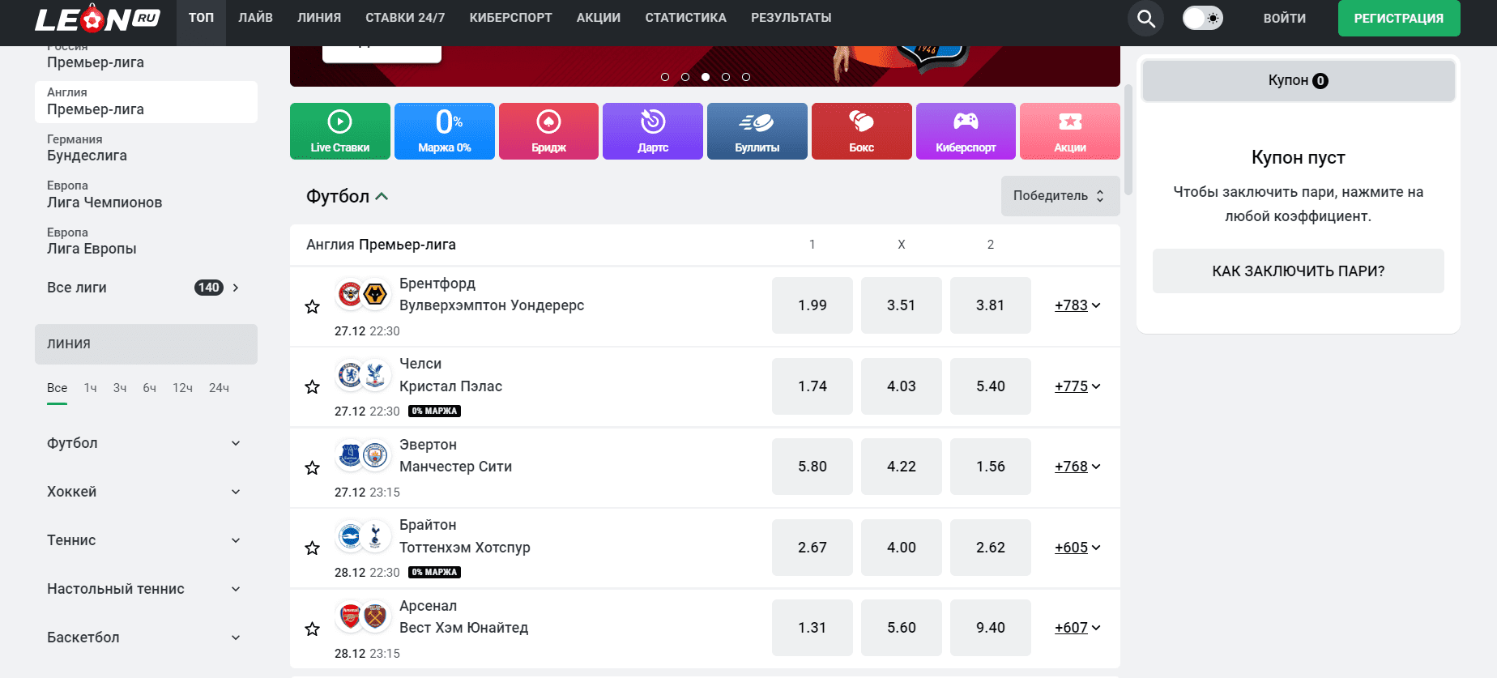
Task: Open РЕЗУЛЬТАТЫ nav section
Action: (791, 18)
